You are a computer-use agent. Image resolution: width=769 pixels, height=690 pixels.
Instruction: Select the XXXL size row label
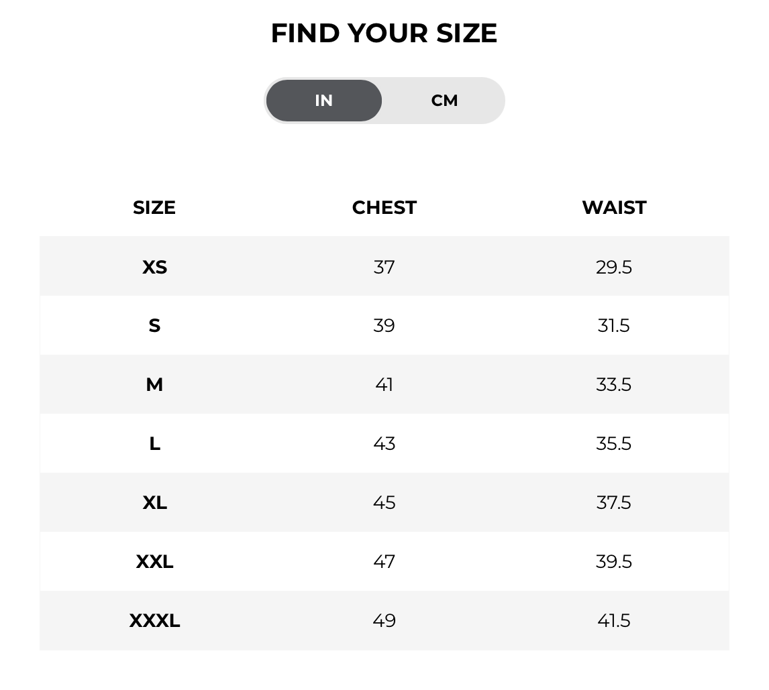click(x=154, y=621)
